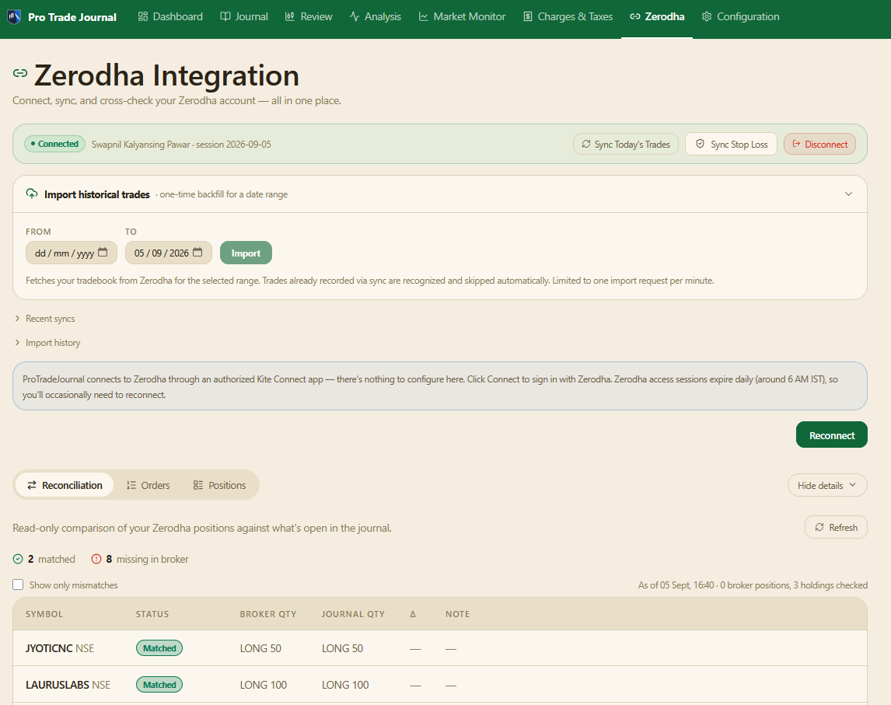Switch to the Orders sub-tab
This screenshot has width=891, height=705.
click(148, 485)
